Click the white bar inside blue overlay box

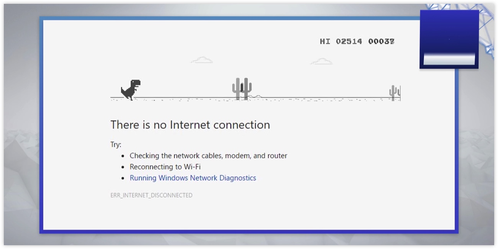click(449, 59)
